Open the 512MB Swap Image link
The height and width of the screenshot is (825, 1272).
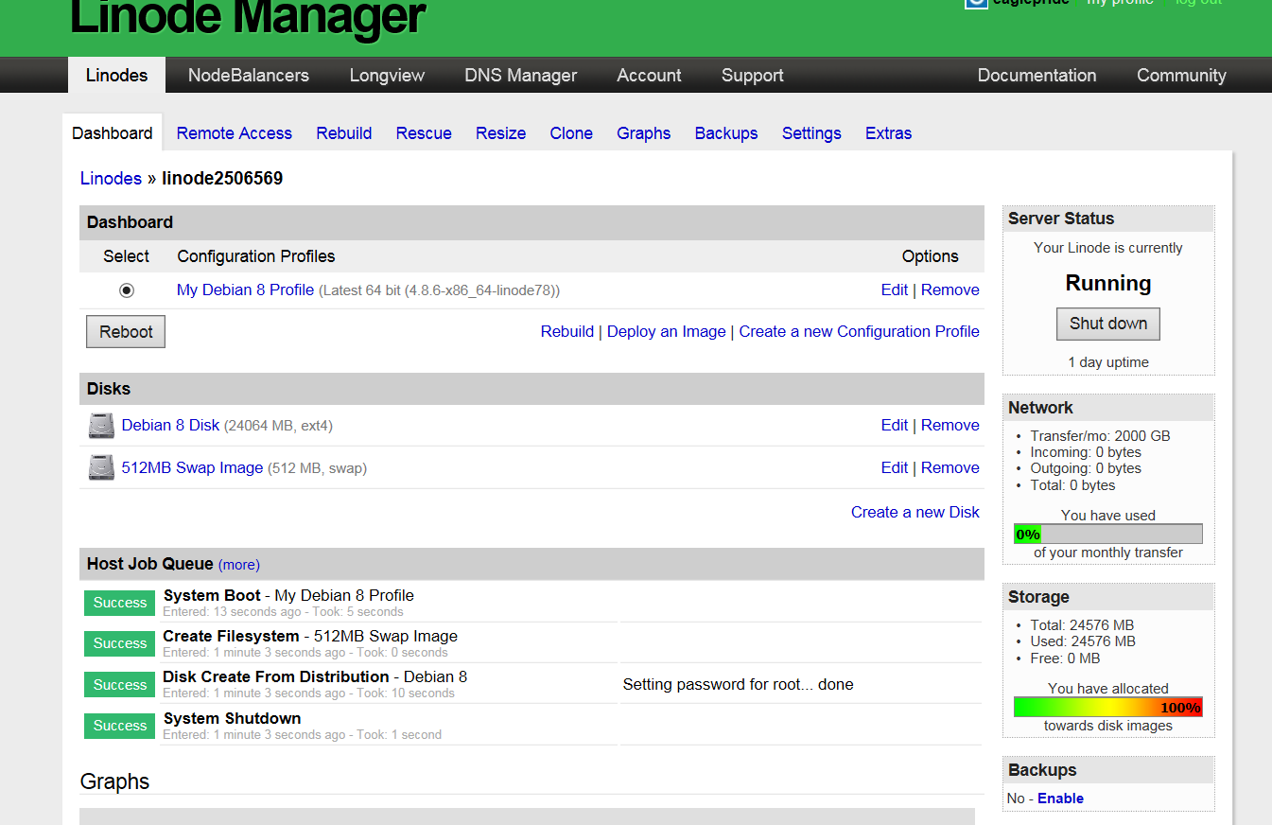click(192, 467)
